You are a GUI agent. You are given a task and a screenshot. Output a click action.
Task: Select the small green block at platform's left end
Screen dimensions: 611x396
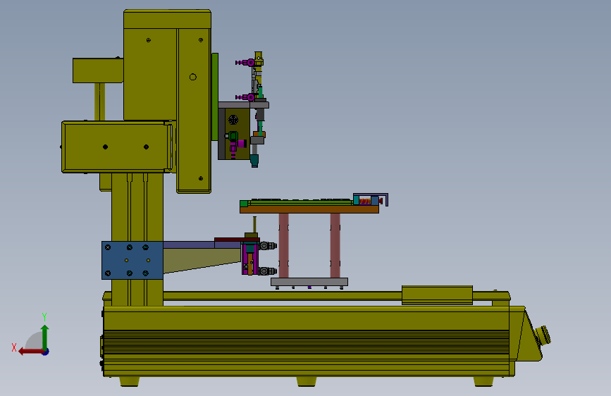click(x=244, y=204)
